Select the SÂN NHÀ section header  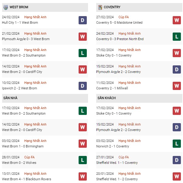[x=10, y=98]
